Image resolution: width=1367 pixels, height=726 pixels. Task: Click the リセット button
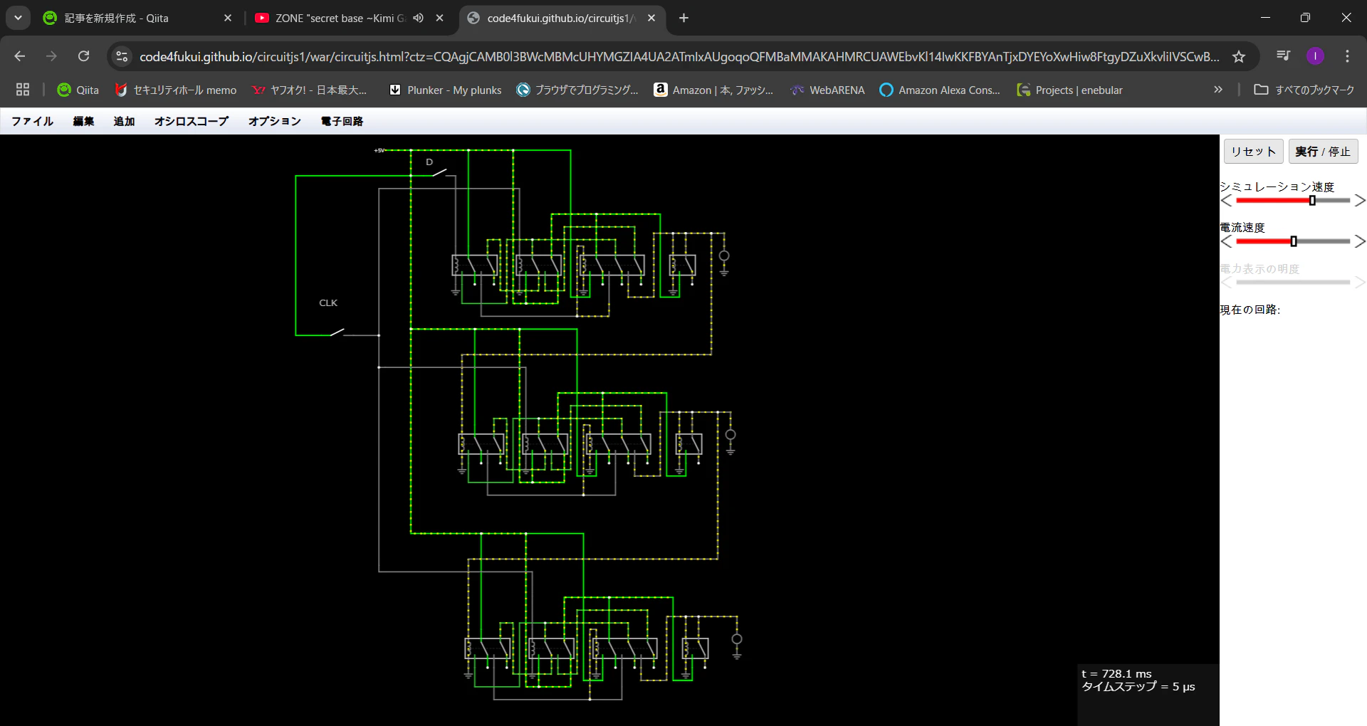pos(1253,152)
